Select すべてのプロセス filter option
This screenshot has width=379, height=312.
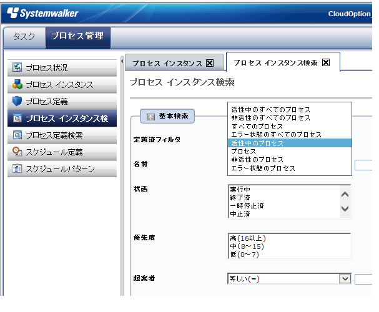[x=290, y=126]
